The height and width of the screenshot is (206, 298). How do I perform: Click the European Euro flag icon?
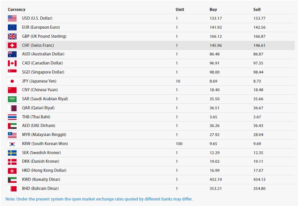pos(12,27)
